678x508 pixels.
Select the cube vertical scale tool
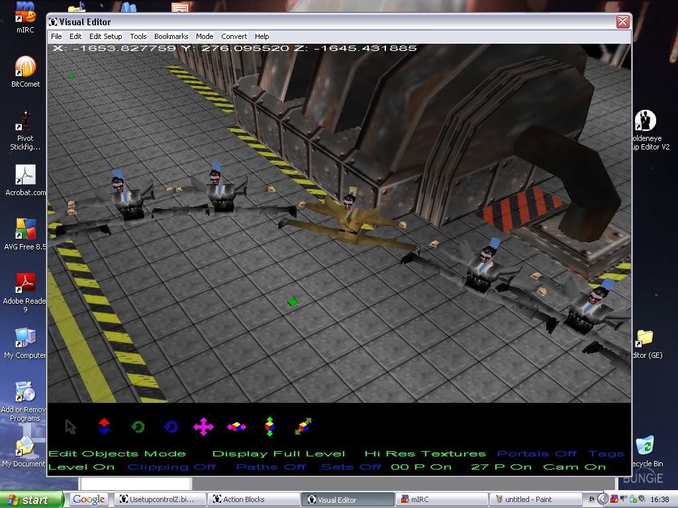(269, 427)
